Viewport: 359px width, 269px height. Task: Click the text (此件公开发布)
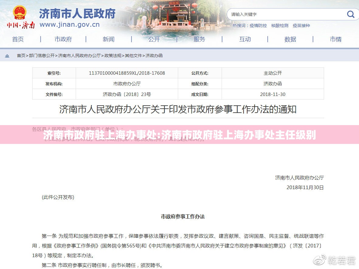pos(58,197)
